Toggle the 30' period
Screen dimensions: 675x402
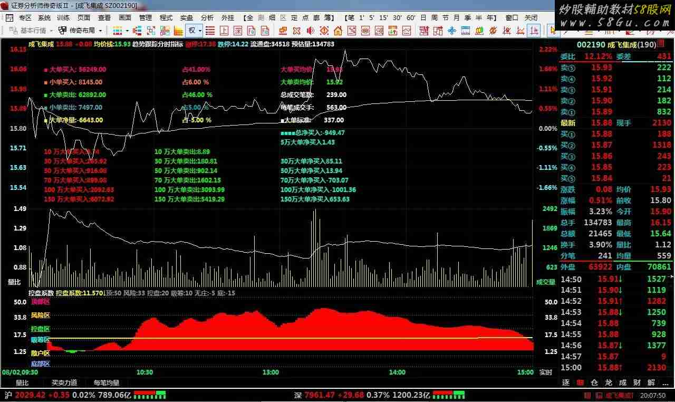pos(397,17)
